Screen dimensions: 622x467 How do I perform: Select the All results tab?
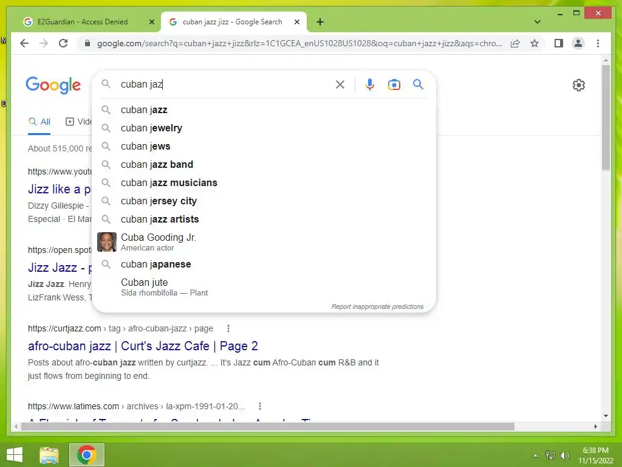[39, 122]
